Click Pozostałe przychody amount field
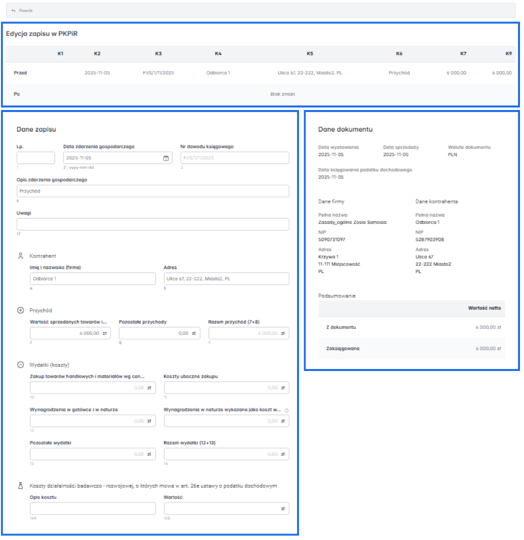This screenshot has height=540, width=524. tap(159, 333)
